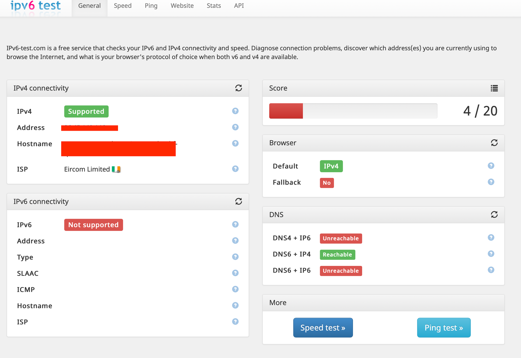Viewport: 521px width, 358px height.
Task: Open help for the DNS4 + IP6 row
Action: [491, 237]
